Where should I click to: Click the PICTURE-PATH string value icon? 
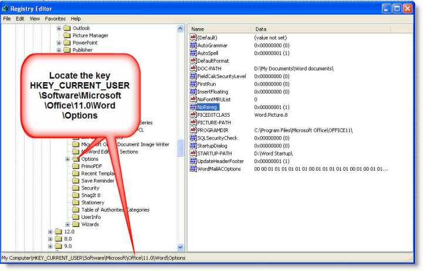(x=193, y=122)
